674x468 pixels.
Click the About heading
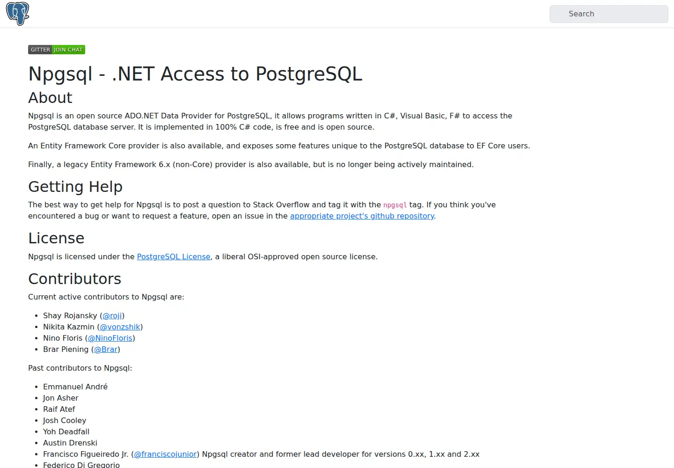point(50,98)
